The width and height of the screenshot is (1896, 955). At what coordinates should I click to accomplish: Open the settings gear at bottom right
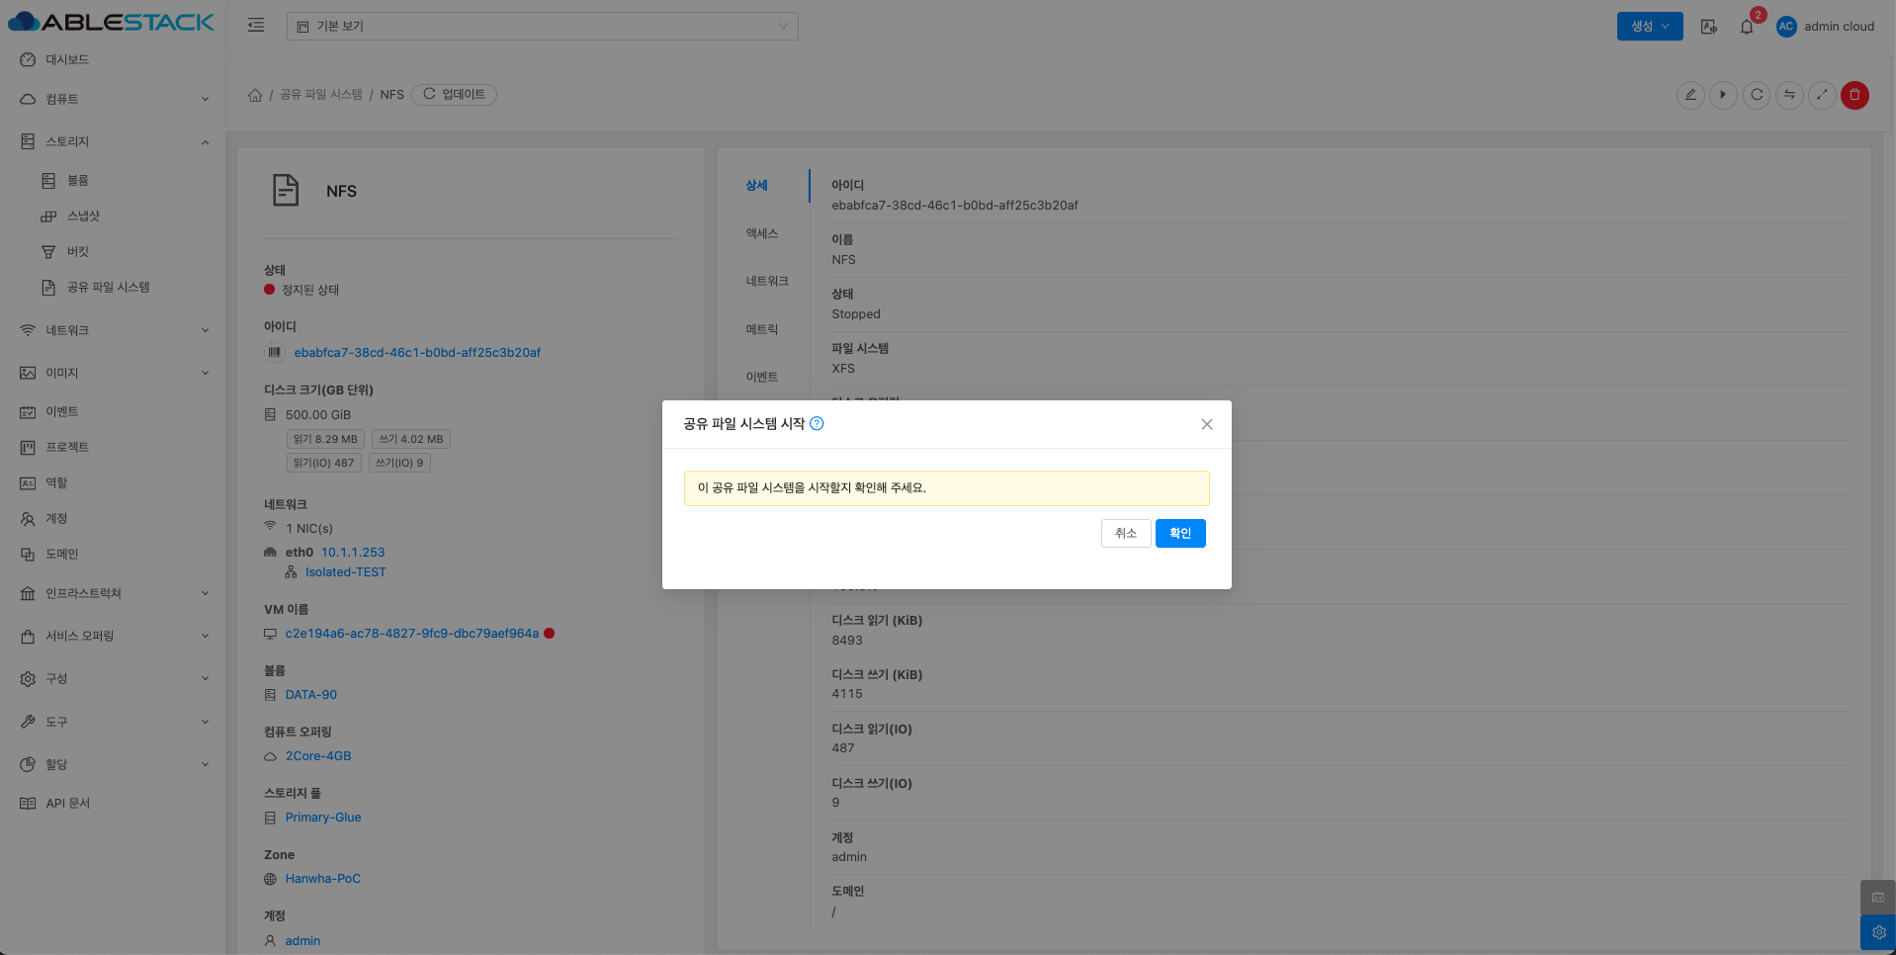(x=1878, y=932)
